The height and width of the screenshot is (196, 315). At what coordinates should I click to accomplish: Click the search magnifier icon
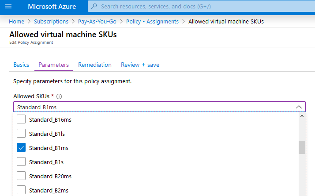point(94,7)
